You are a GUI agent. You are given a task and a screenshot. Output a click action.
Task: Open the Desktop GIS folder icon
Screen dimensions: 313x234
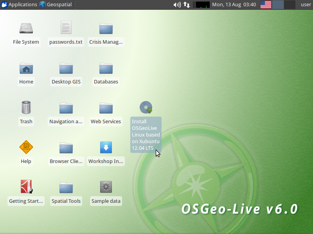click(66, 68)
